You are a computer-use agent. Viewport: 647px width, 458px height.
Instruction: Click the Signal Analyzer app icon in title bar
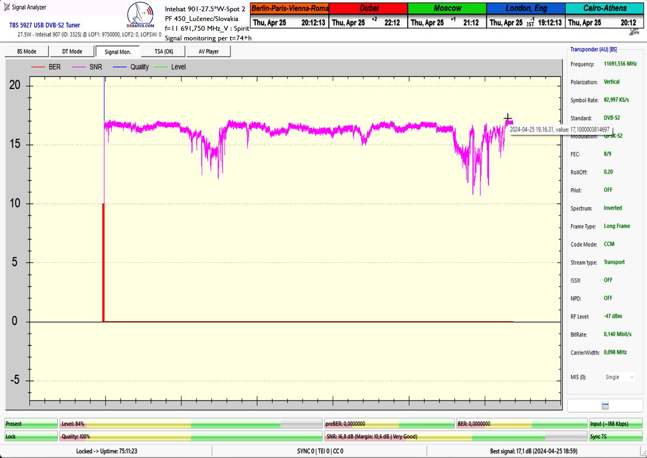[x=6, y=8]
